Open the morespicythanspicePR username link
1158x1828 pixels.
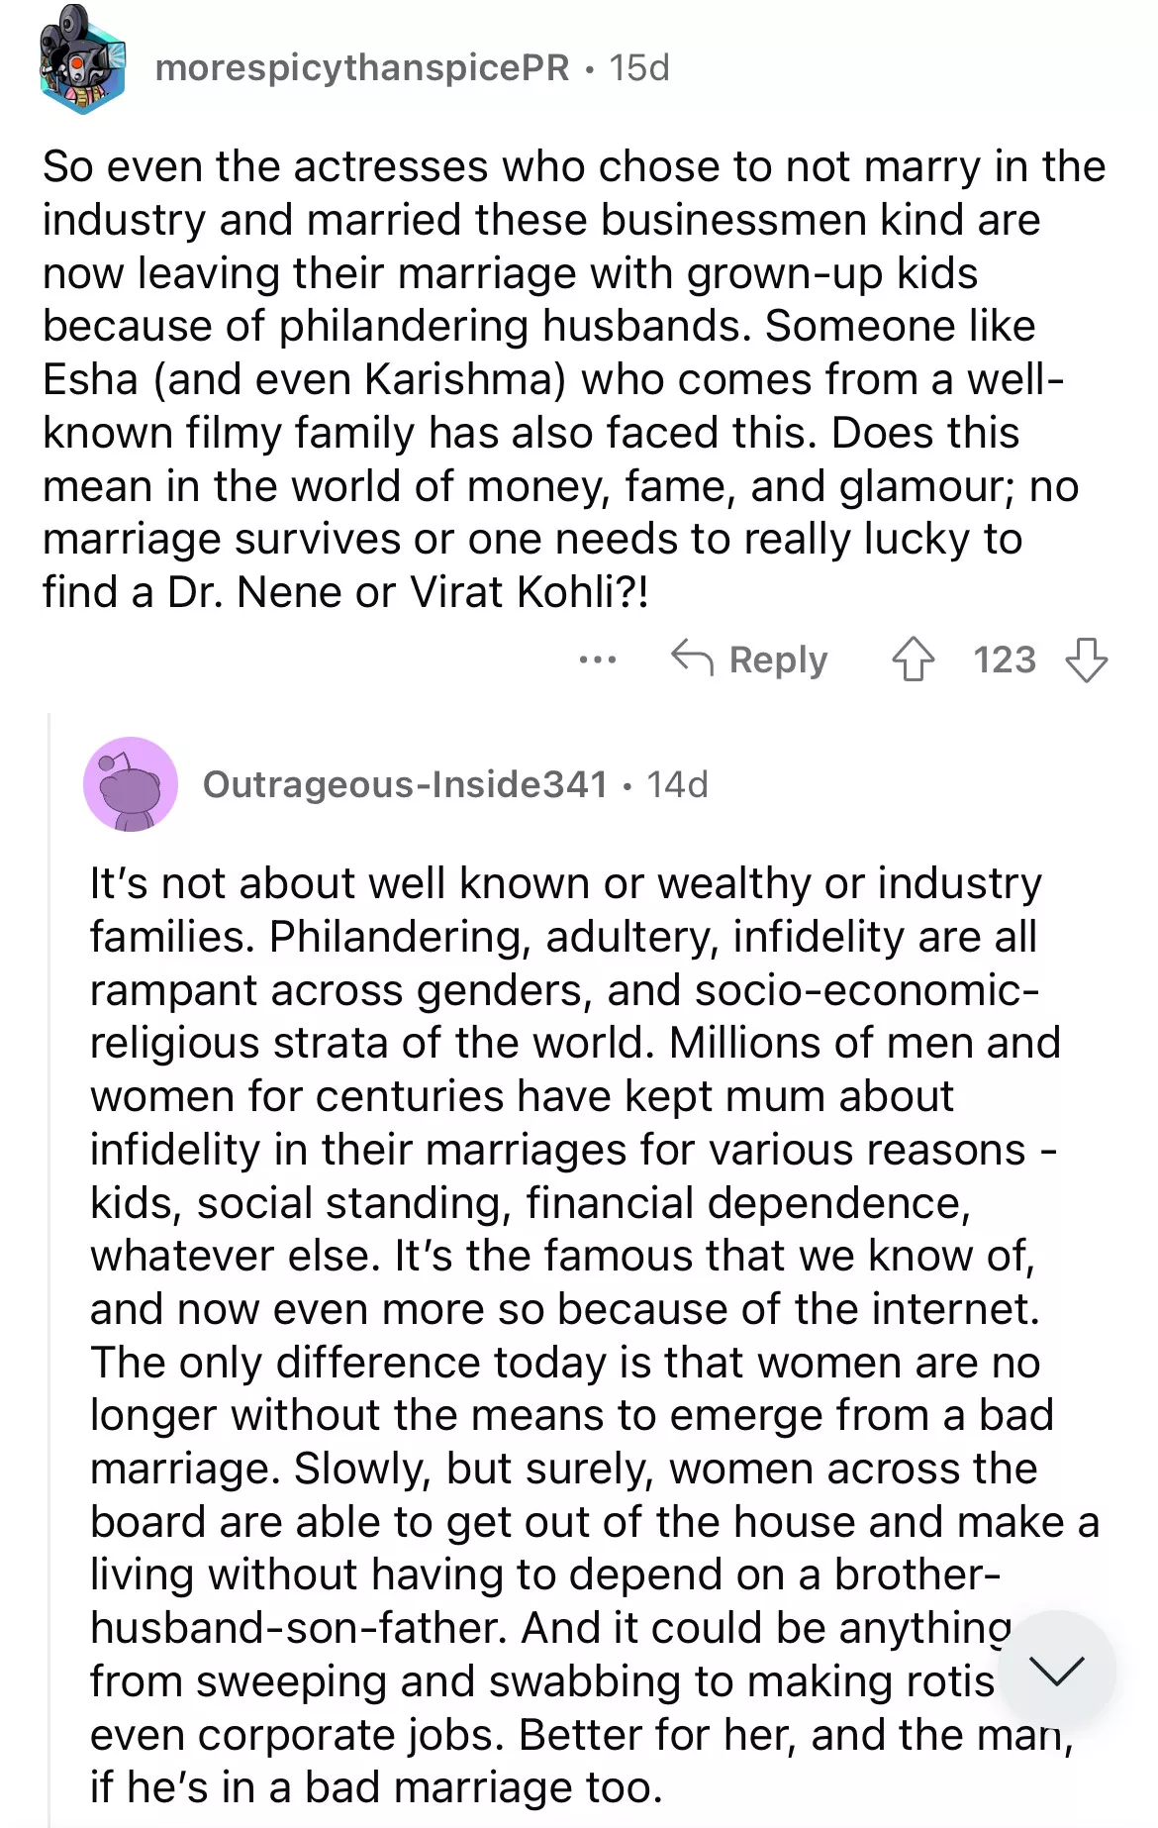pyautogui.click(x=362, y=67)
